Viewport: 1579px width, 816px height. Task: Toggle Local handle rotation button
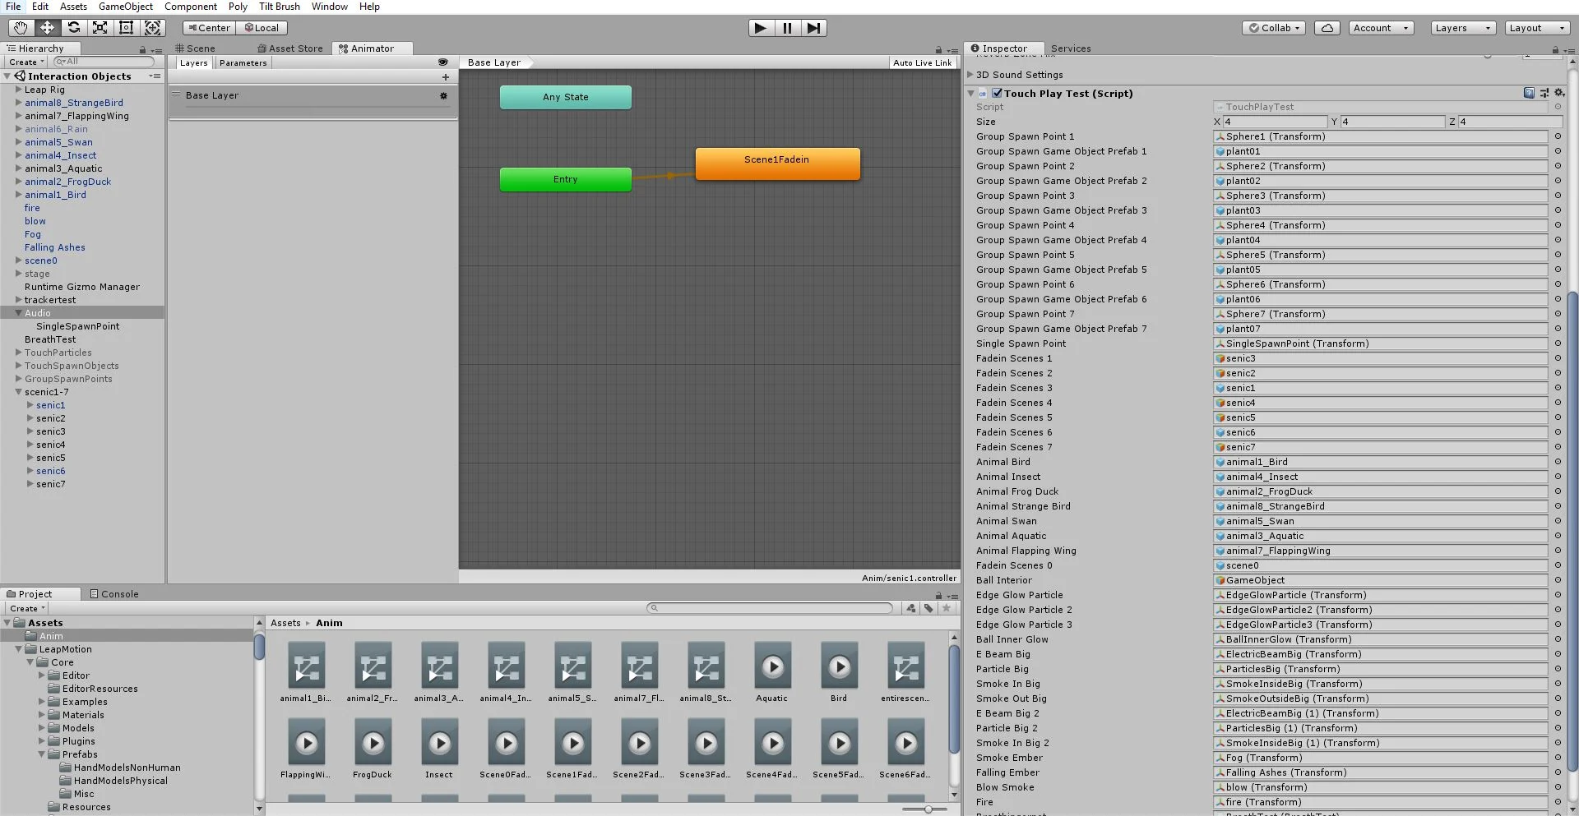pyautogui.click(x=262, y=28)
